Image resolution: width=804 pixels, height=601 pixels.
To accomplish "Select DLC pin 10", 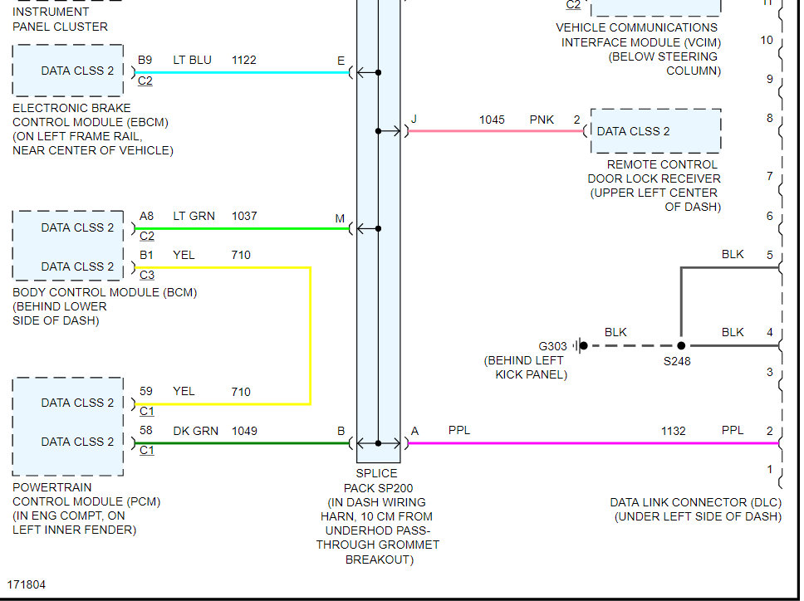I will [767, 41].
